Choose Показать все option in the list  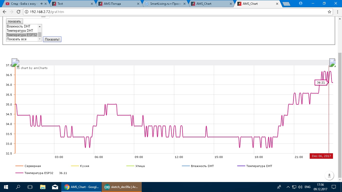coord(17,39)
